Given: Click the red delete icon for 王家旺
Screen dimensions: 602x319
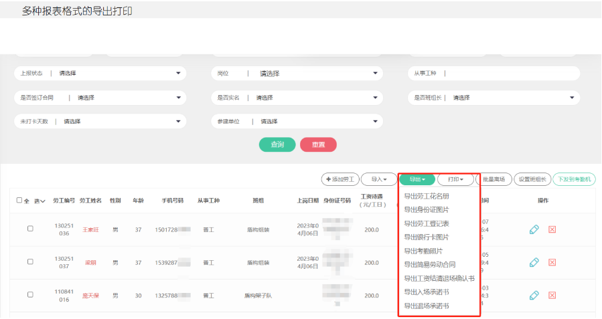Looking at the screenshot, I should [552, 229].
